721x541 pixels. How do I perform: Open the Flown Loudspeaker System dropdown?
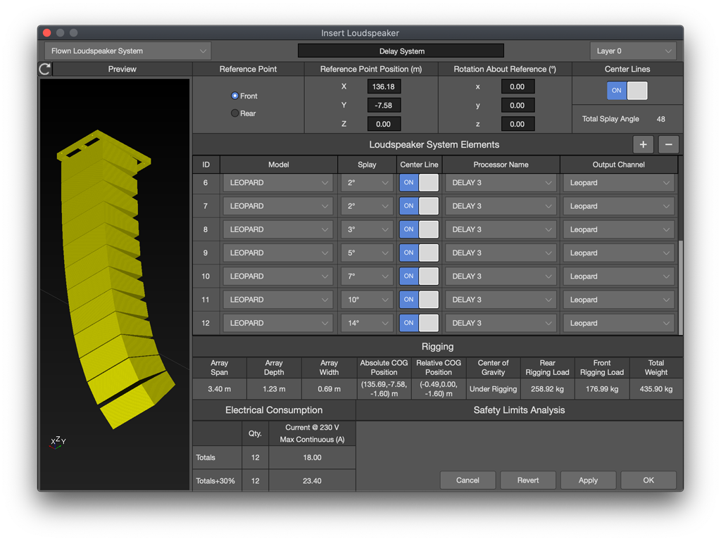[127, 51]
